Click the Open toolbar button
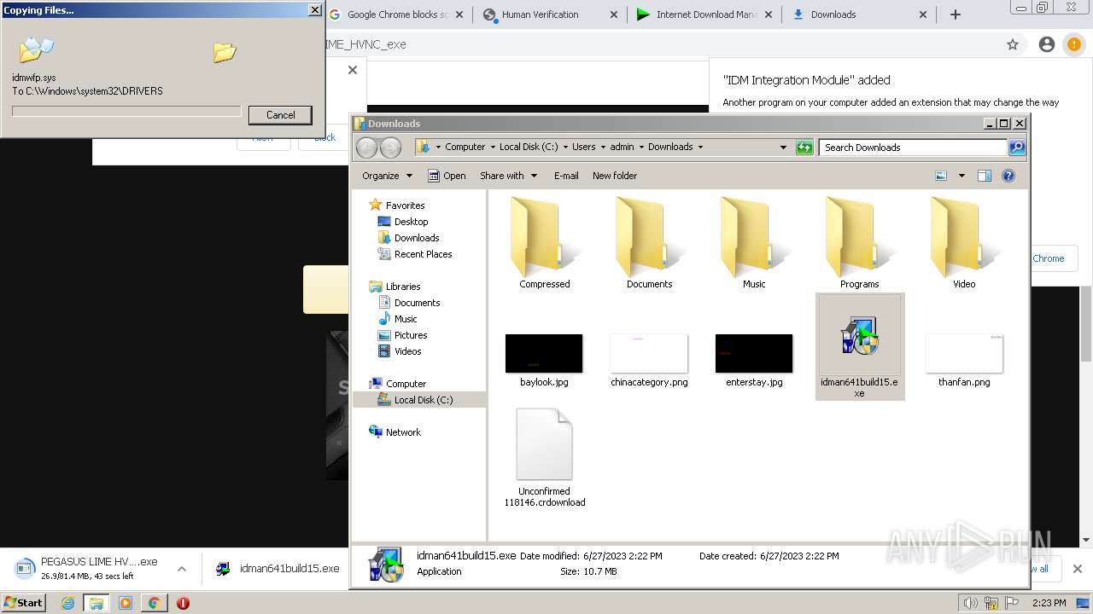1093x614 pixels. coord(447,176)
